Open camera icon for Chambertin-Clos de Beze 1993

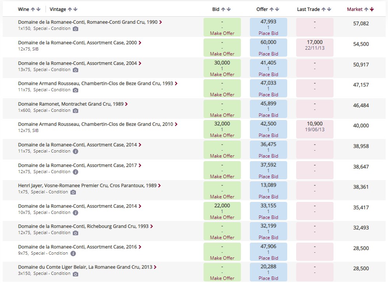tap(75, 90)
